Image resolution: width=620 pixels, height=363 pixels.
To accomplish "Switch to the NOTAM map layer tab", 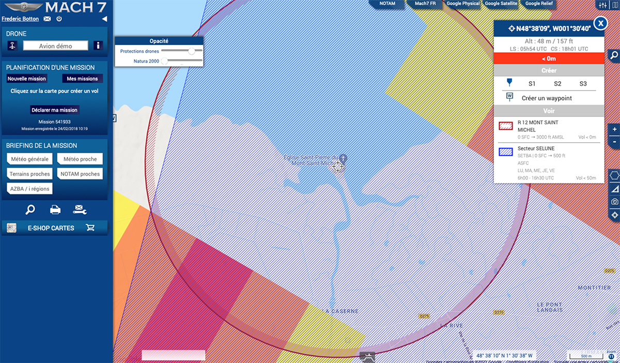I will (387, 4).
